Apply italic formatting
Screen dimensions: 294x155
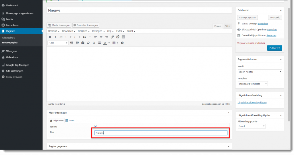[55, 37]
